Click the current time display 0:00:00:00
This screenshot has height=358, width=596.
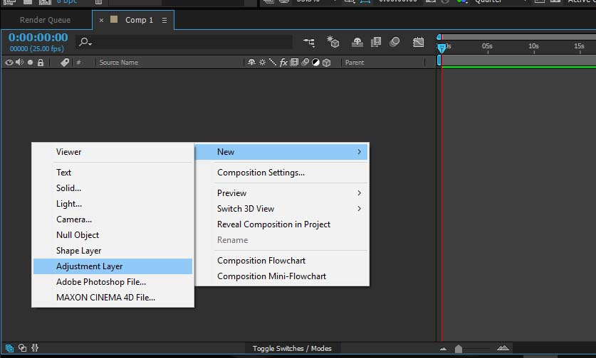(x=38, y=38)
